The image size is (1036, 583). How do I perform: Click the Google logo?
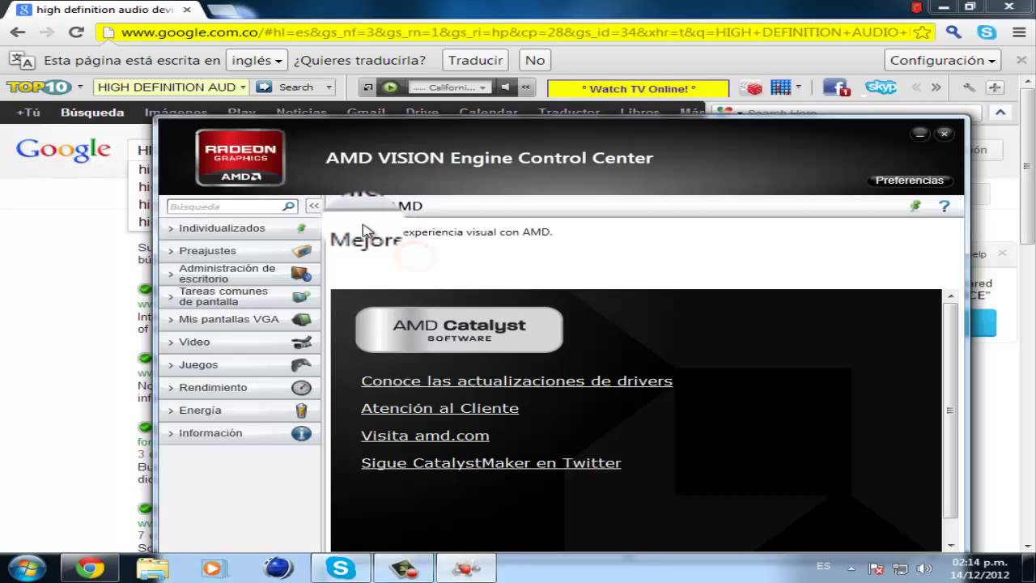pos(63,150)
